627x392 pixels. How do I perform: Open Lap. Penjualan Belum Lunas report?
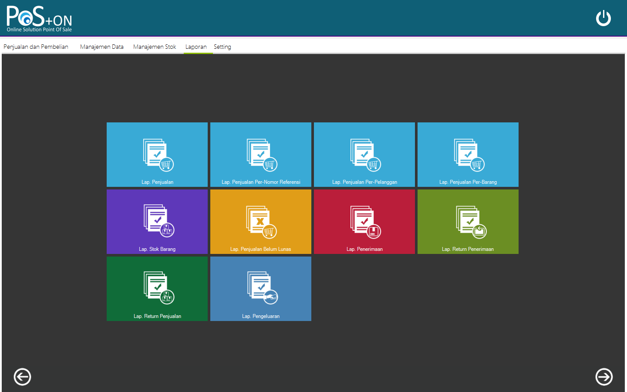point(260,221)
